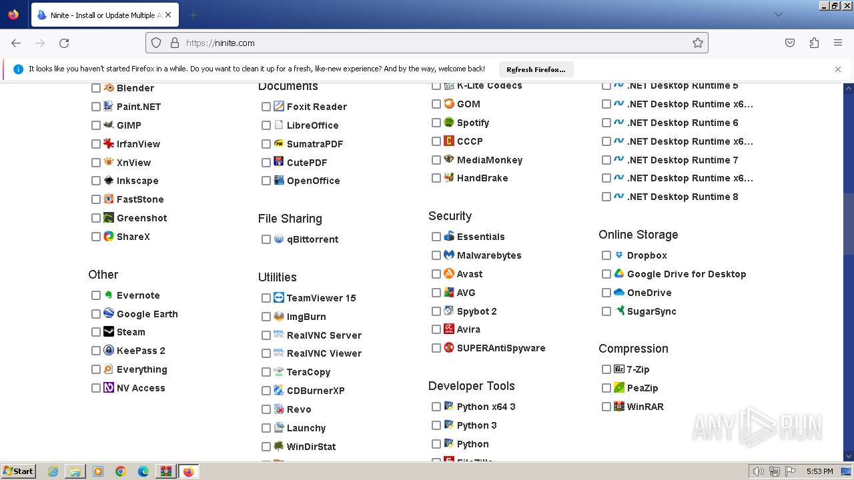Click the Google Earth globe icon
Image resolution: width=854 pixels, height=480 pixels.
pos(109,313)
